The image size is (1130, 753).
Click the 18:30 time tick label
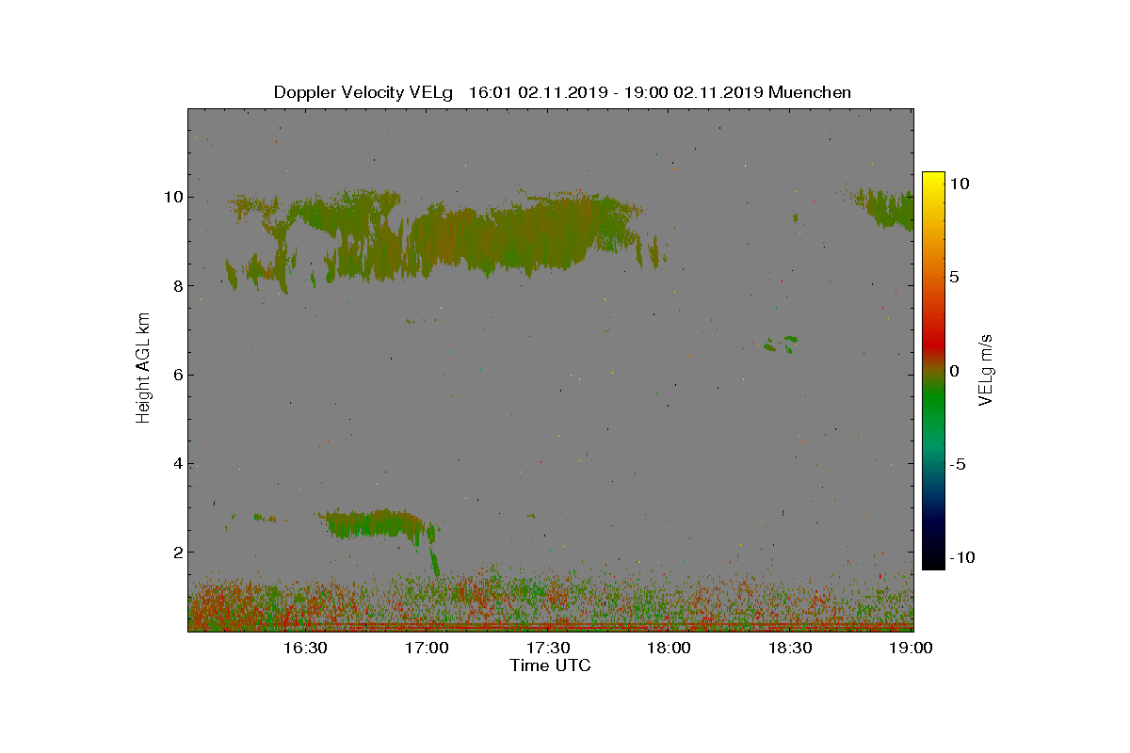[790, 649]
